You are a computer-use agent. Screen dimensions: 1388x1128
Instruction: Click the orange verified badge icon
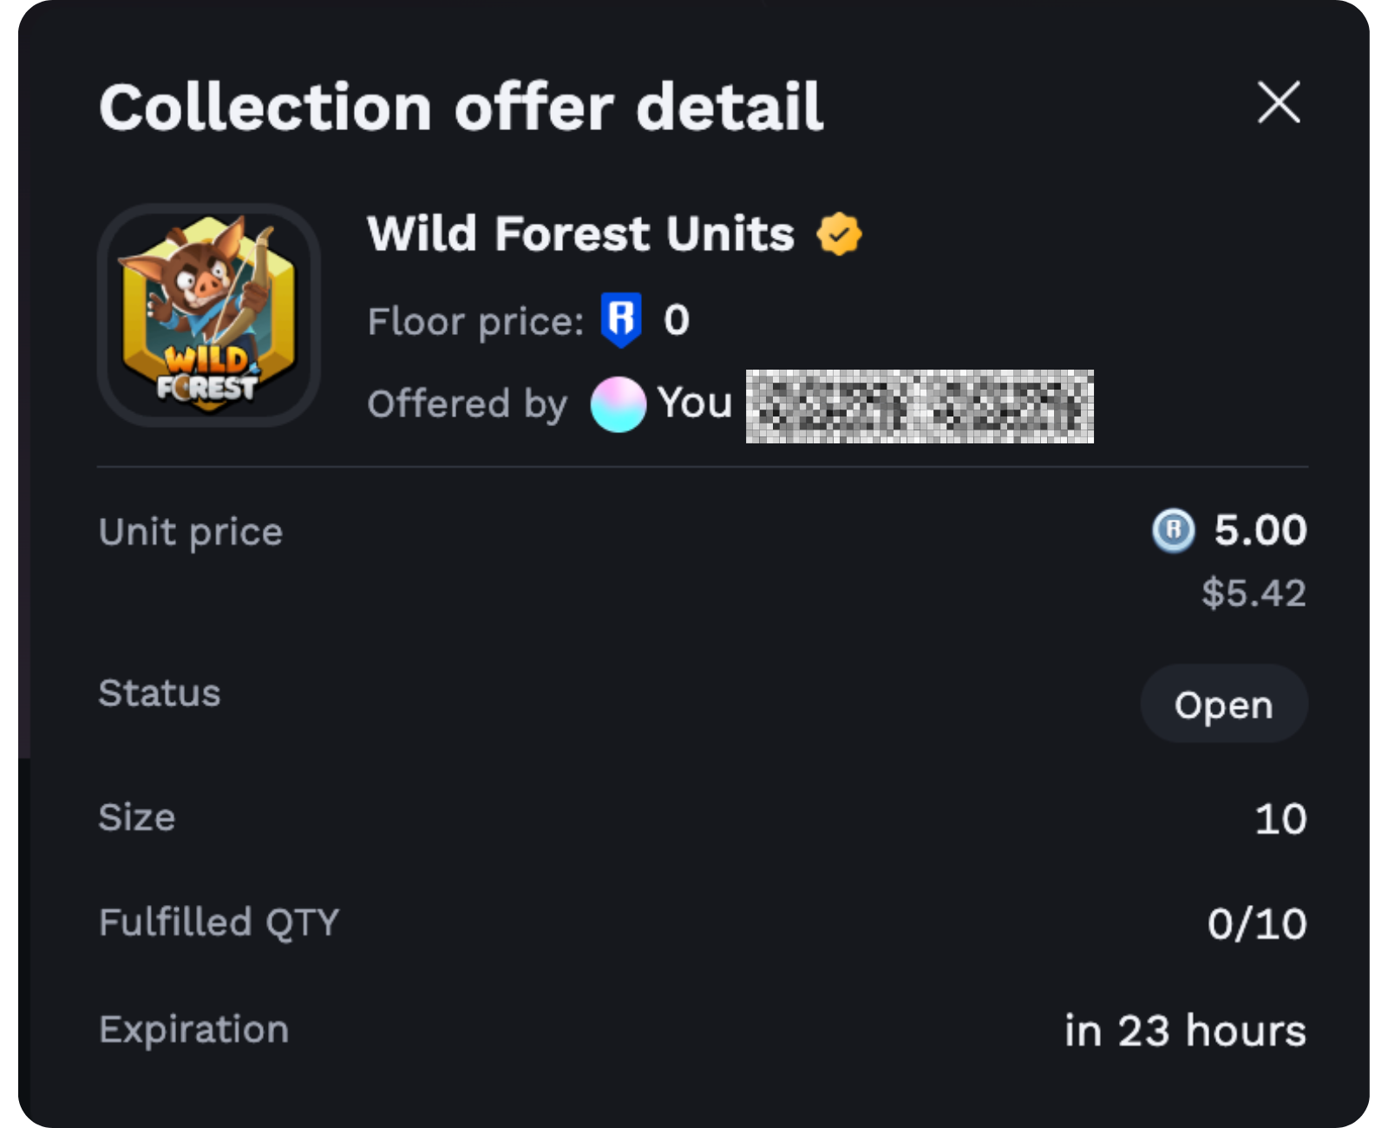pyautogui.click(x=839, y=234)
